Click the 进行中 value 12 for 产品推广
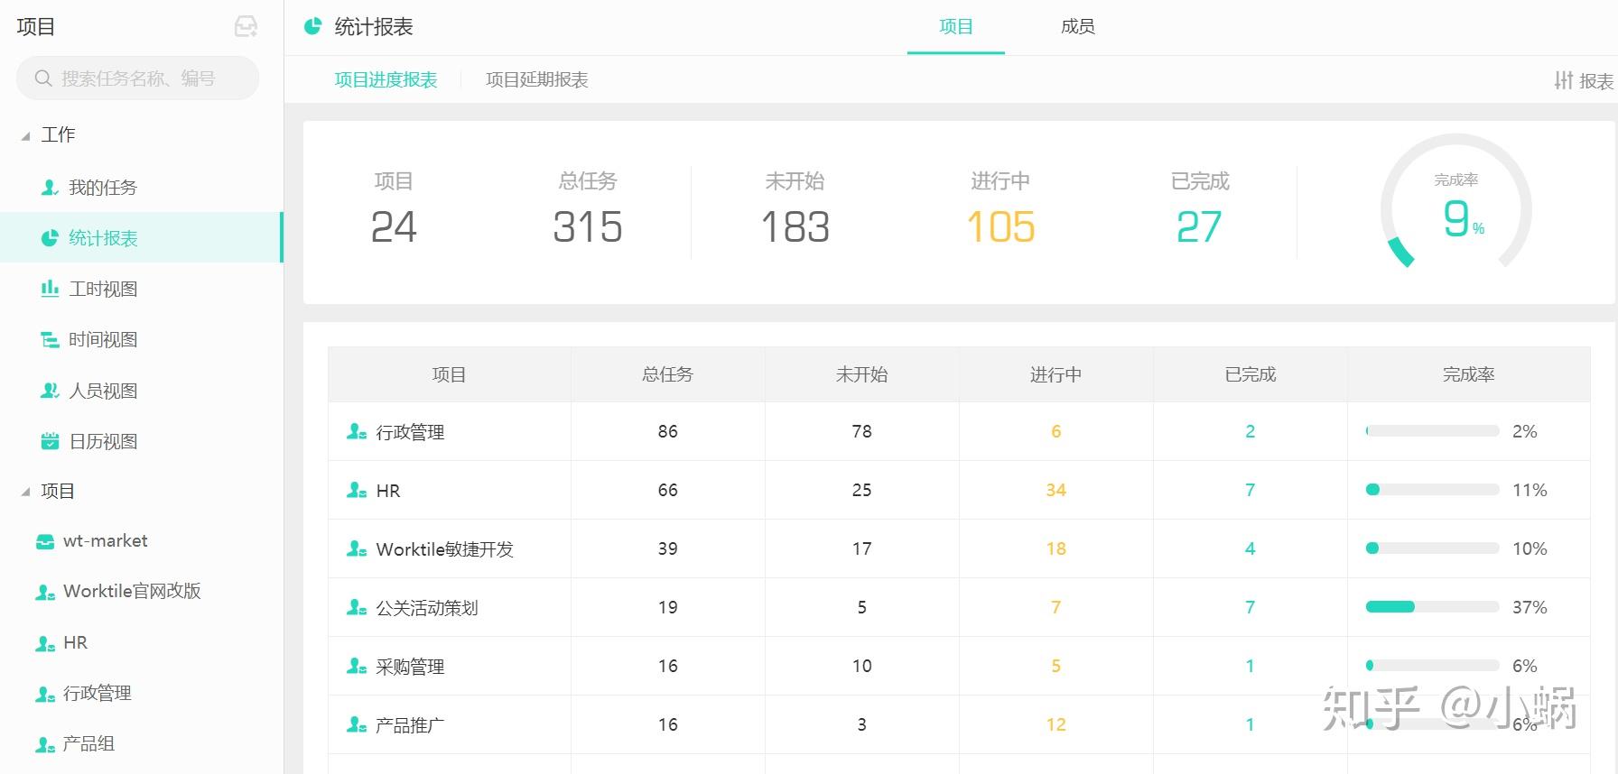Viewport: 1618px width, 774px height. pyautogui.click(x=1056, y=724)
